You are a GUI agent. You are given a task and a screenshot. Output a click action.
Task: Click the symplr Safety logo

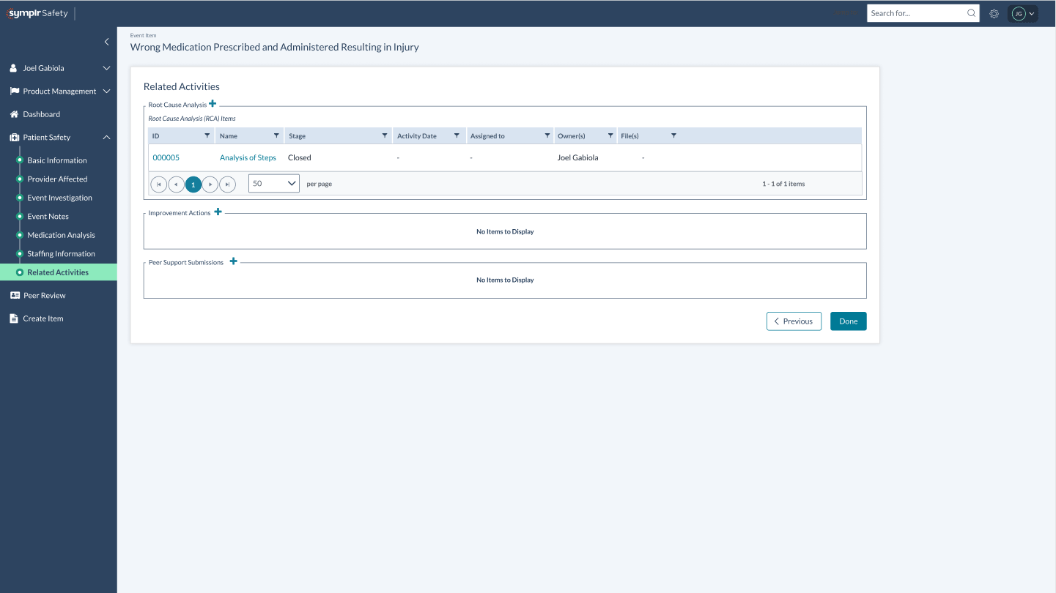[x=37, y=13]
